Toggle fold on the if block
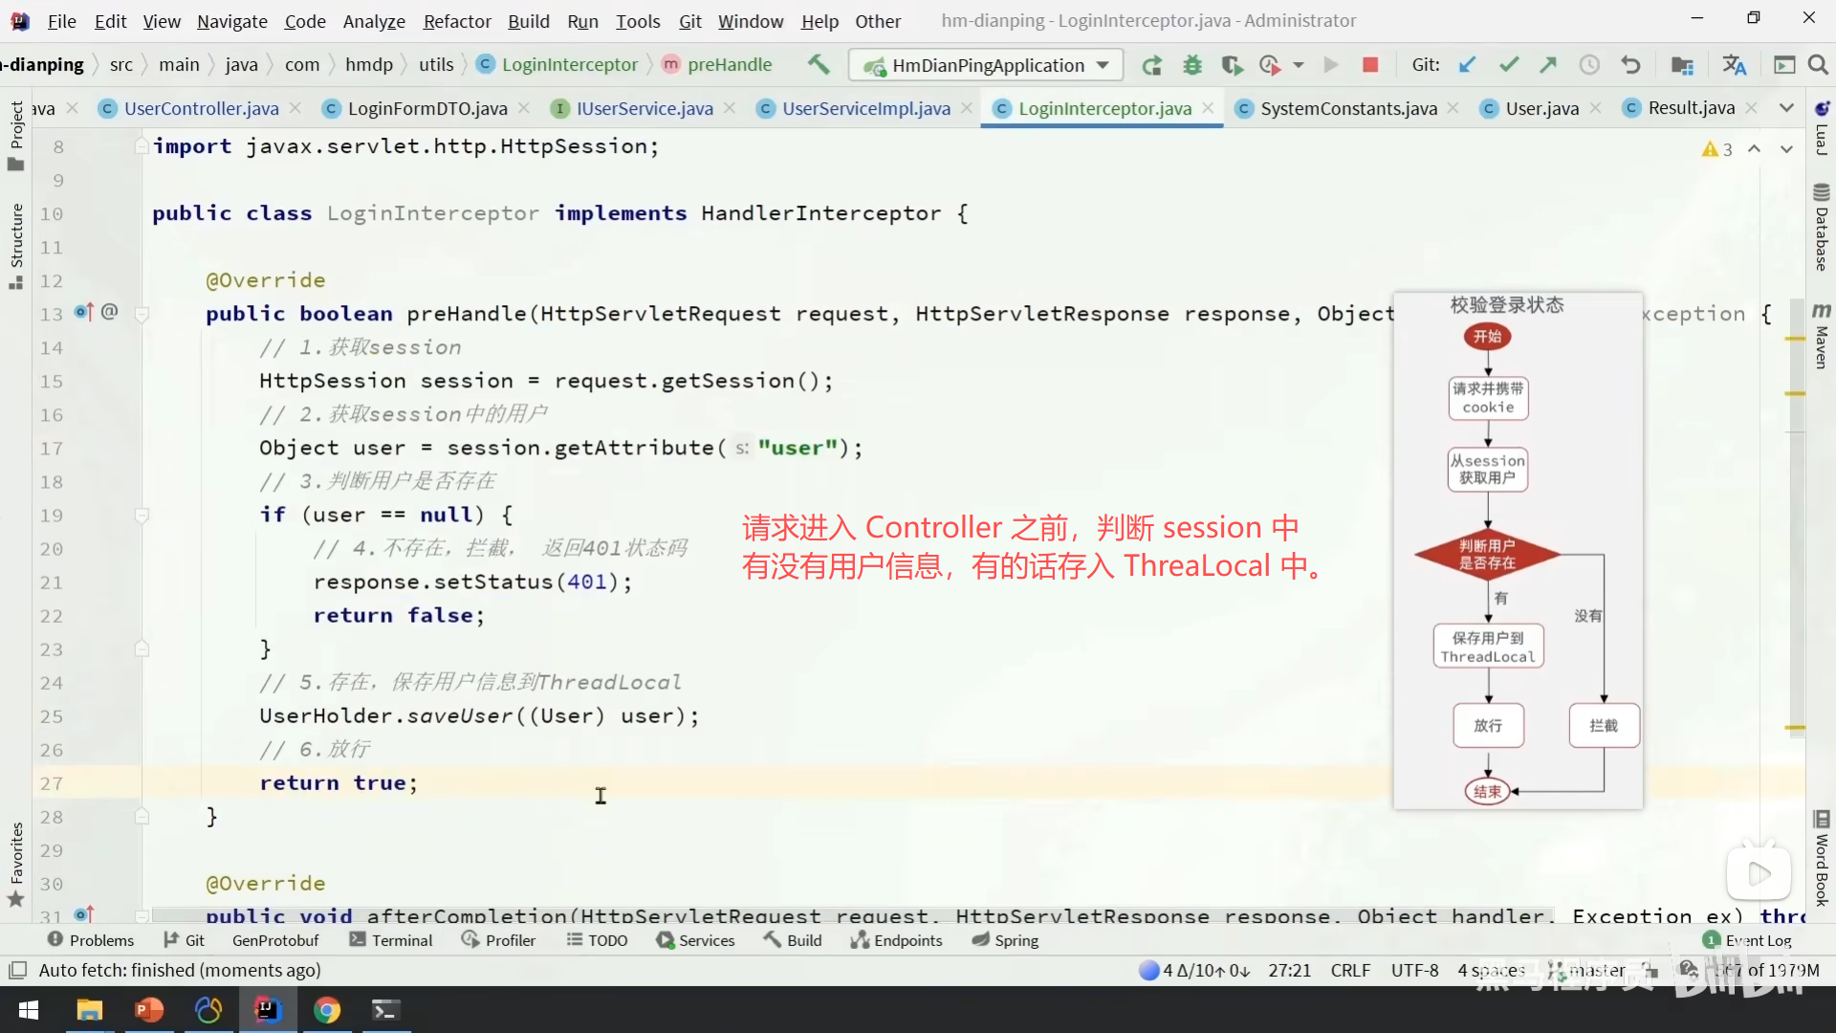The height and width of the screenshot is (1033, 1836). point(142,516)
